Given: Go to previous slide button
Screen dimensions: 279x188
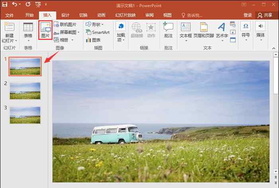Looking at the screenshot, I should (x=276, y=177).
